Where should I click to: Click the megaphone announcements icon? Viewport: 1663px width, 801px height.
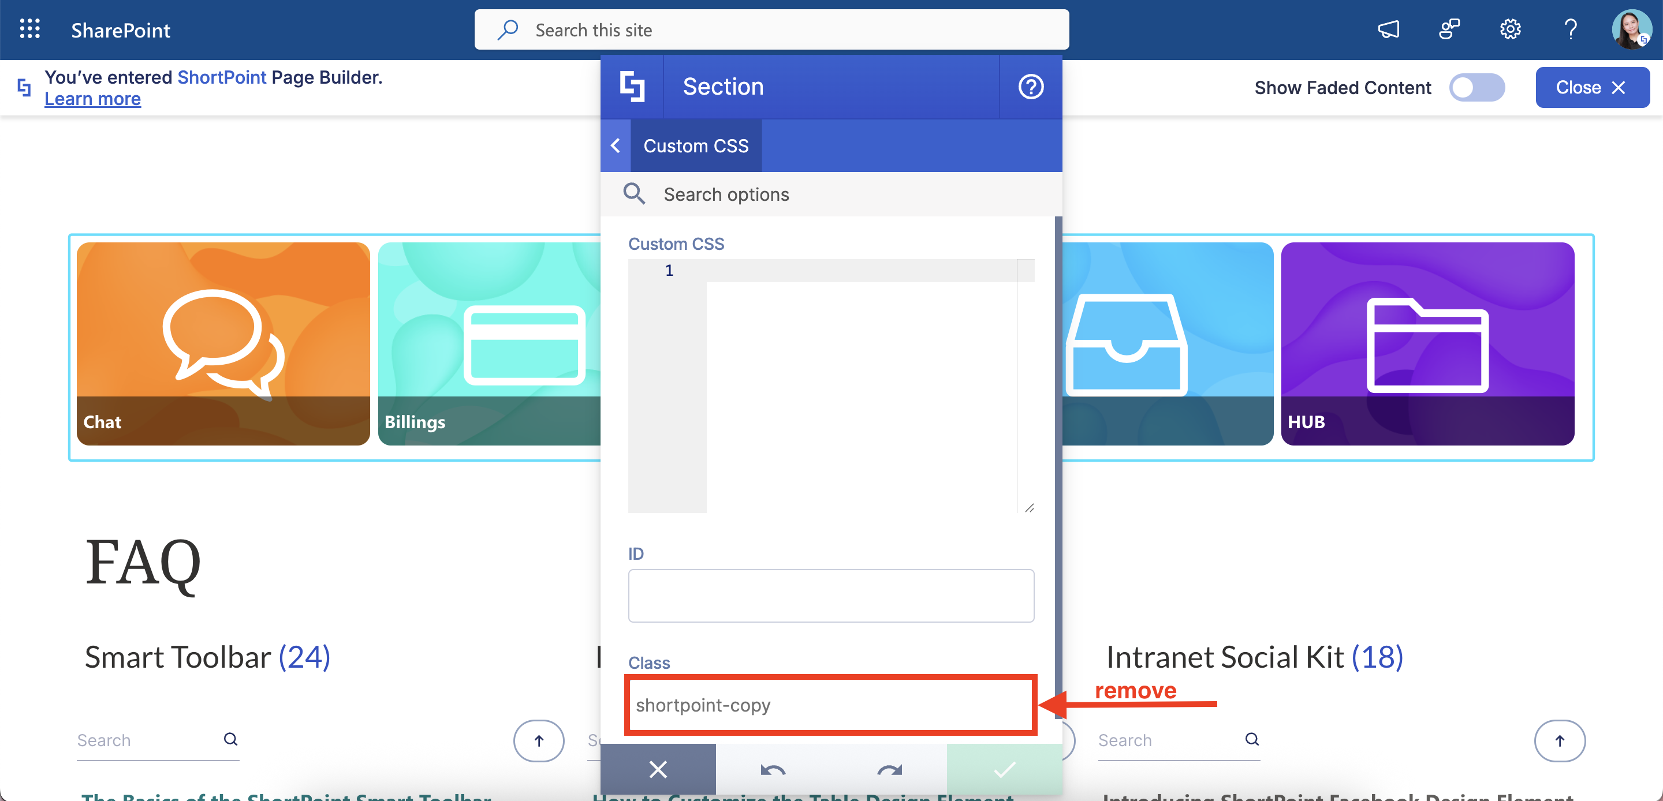coord(1388,29)
